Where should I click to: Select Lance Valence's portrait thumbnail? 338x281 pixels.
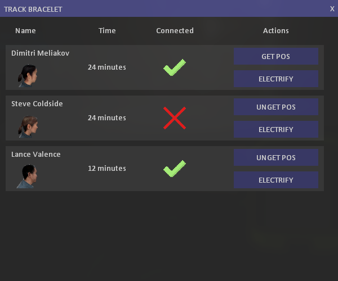[26, 176]
